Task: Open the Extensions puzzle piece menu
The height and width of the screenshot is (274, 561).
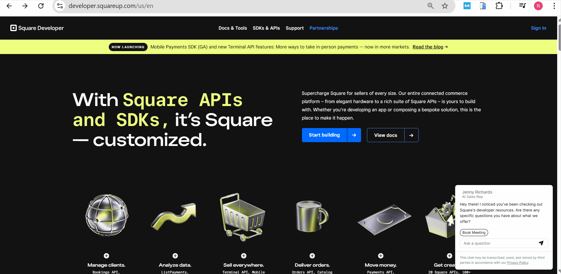Action: point(499,6)
